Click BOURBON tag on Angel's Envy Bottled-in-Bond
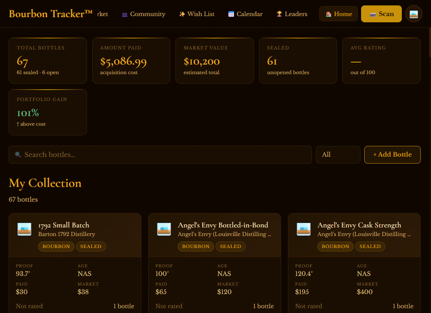This screenshot has width=431, height=313. coord(196,247)
